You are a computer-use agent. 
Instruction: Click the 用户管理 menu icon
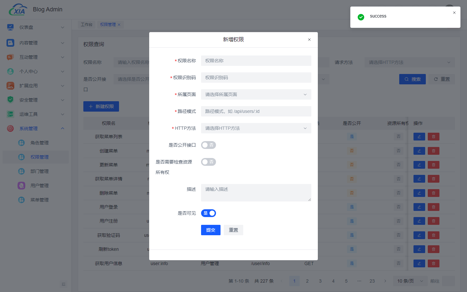coord(21,186)
